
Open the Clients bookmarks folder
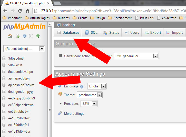80,18
